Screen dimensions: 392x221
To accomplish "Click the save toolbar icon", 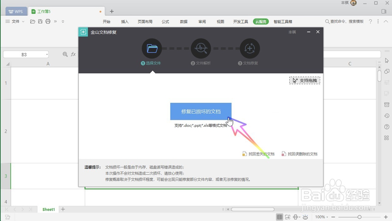I will [40, 22].
